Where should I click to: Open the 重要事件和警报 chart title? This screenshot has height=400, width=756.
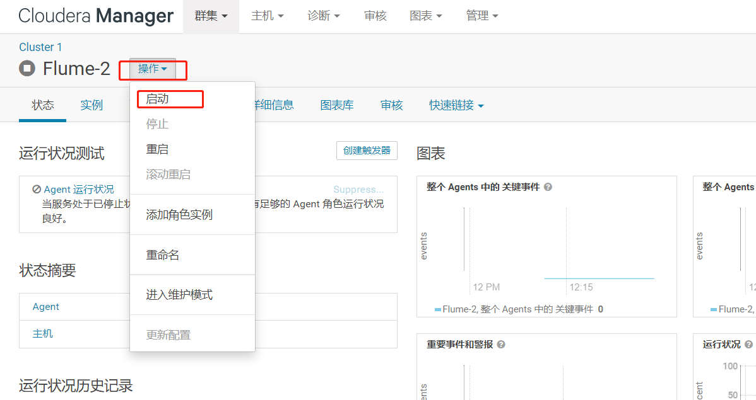point(460,344)
